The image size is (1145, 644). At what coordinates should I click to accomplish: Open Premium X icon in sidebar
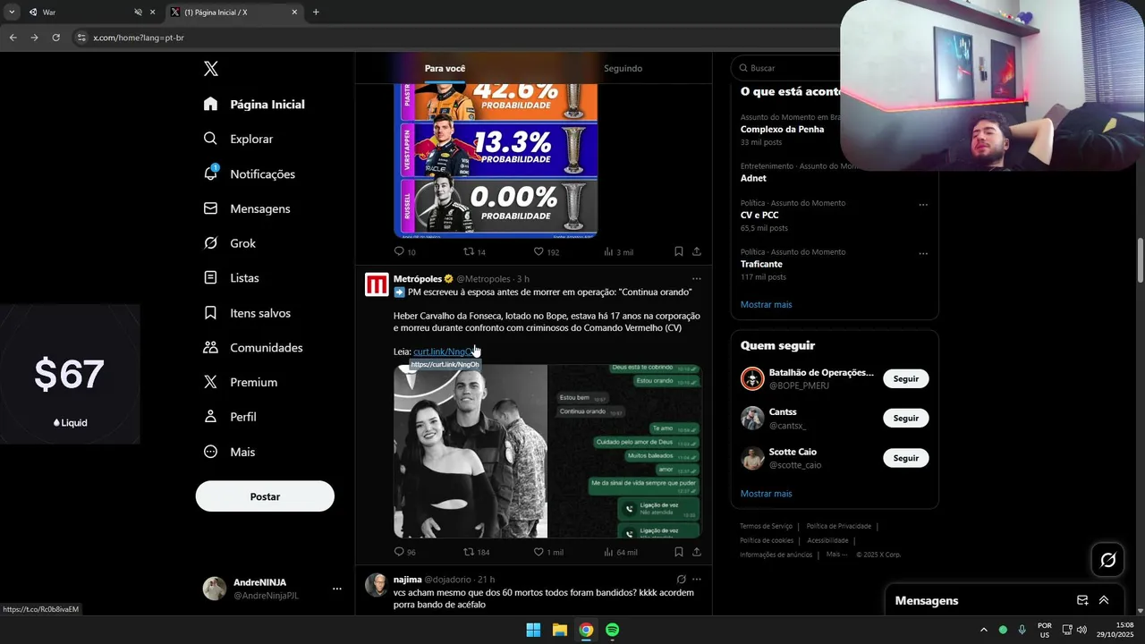[x=211, y=382]
